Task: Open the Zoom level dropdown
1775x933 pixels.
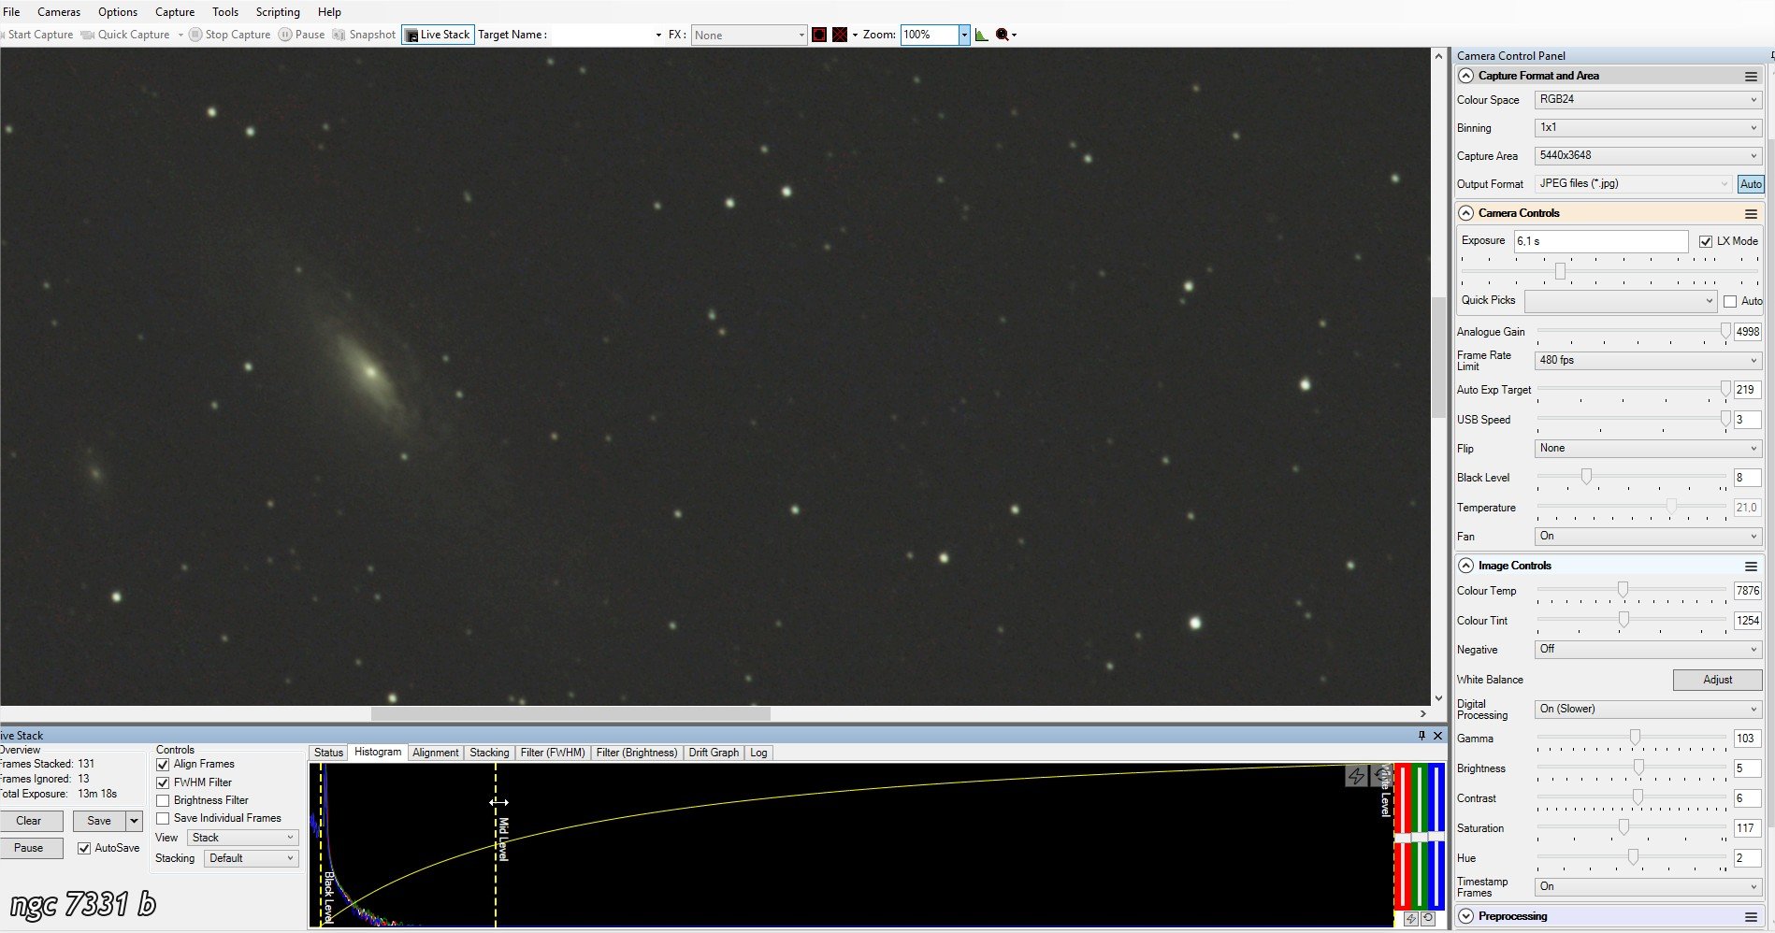Action: coord(963,35)
